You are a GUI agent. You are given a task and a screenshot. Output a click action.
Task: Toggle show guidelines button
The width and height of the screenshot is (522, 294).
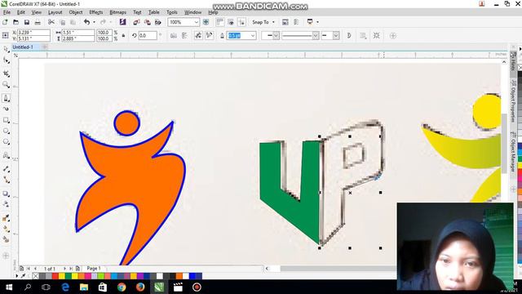click(241, 22)
